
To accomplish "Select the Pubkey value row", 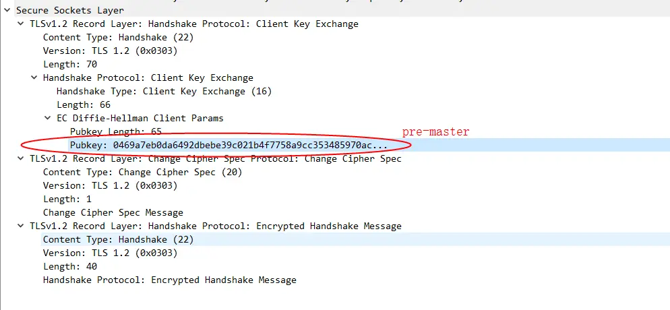I will coord(229,145).
